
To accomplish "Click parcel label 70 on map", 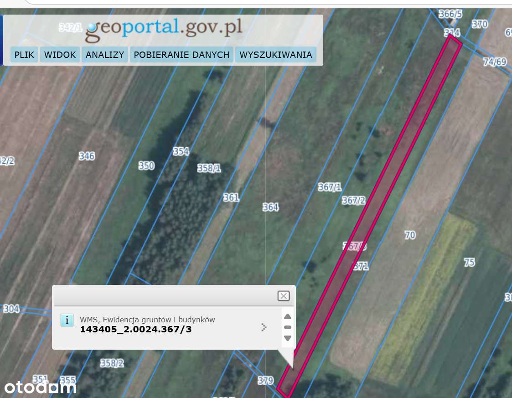I will [410, 235].
